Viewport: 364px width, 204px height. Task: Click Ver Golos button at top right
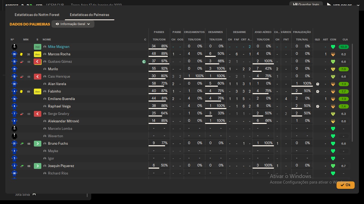click(x=343, y=5)
